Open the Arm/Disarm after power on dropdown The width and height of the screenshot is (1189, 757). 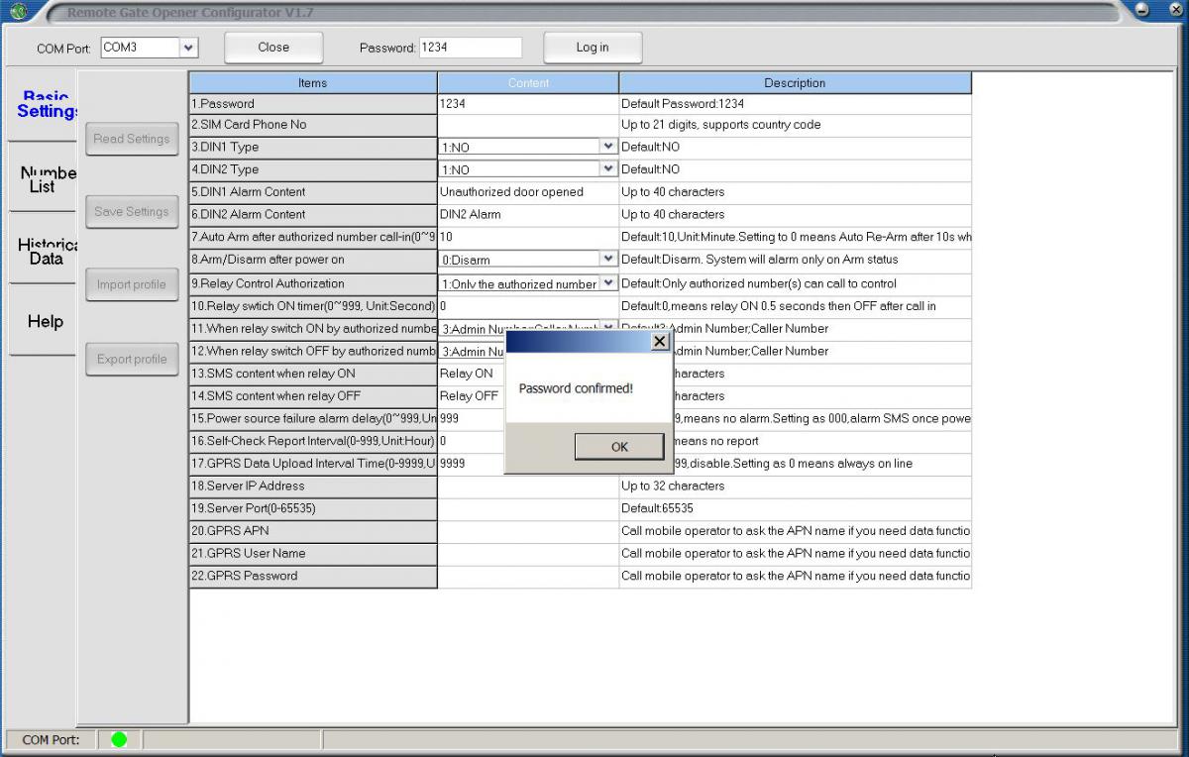tap(608, 259)
